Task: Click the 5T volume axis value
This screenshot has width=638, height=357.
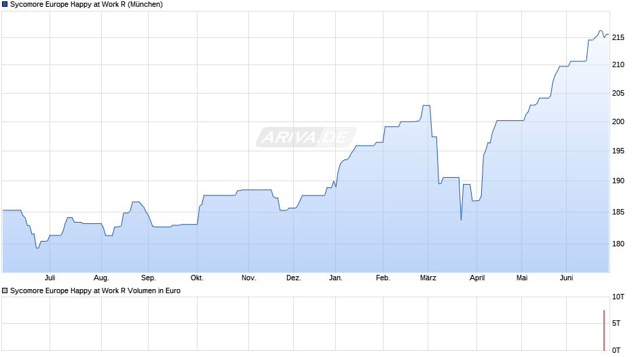Action: point(616,323)
